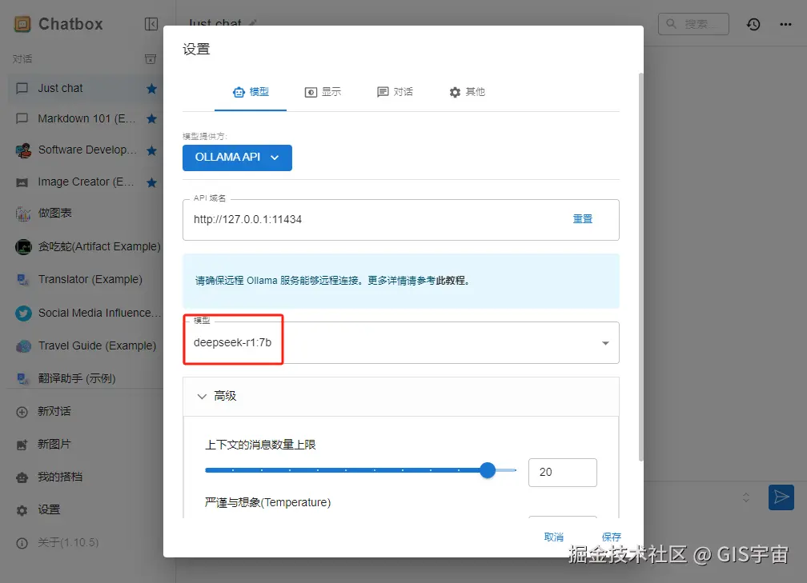Save the settings with 保存

[612, 537]
